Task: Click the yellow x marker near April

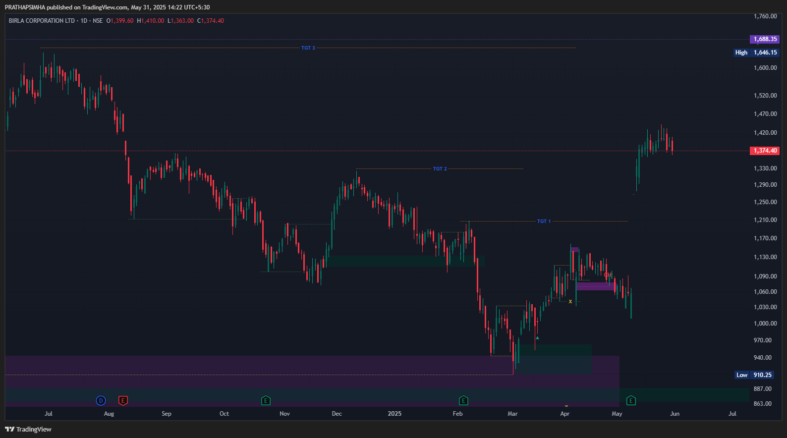Action: pos(570,301)
